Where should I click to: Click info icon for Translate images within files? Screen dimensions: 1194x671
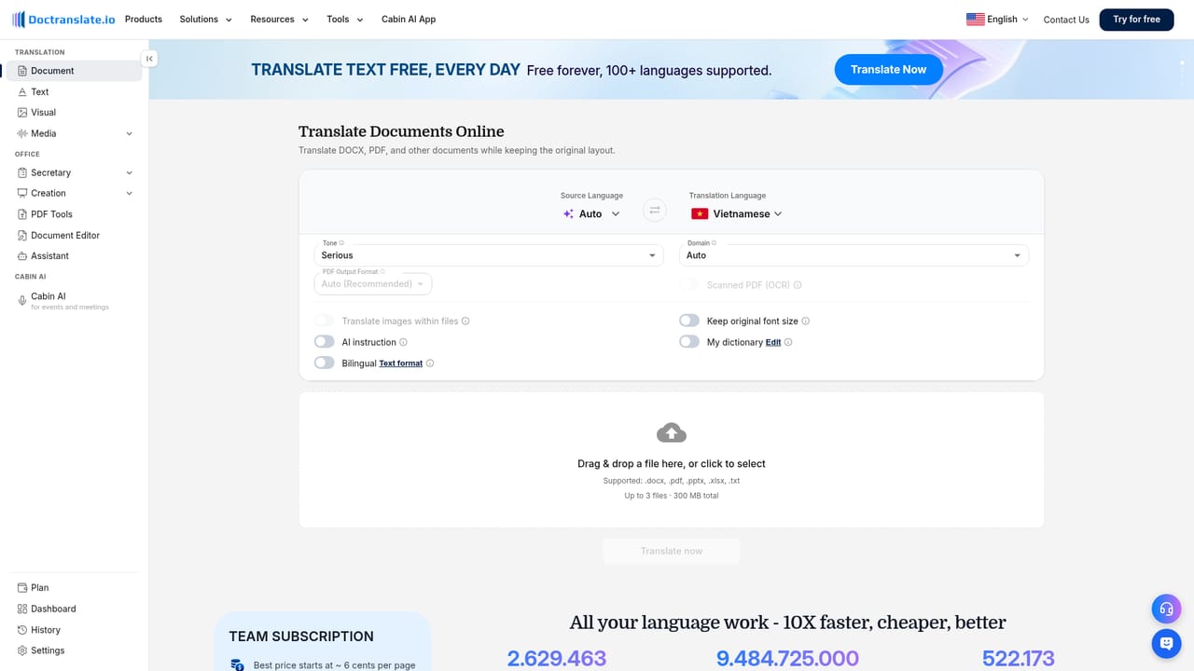click(465, 321)
